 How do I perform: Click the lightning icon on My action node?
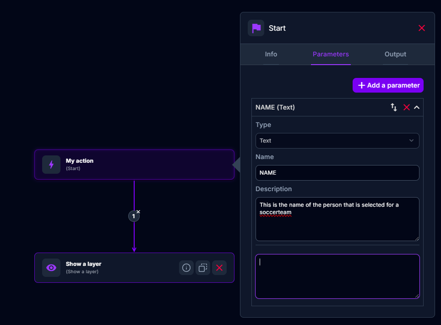[51, 165]
